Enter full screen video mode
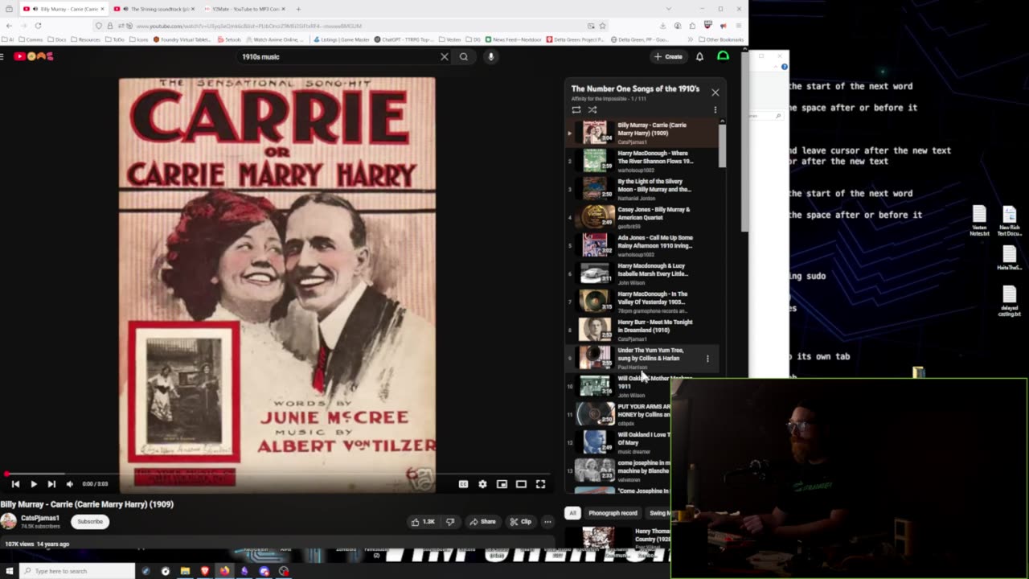 coord(540,484)
